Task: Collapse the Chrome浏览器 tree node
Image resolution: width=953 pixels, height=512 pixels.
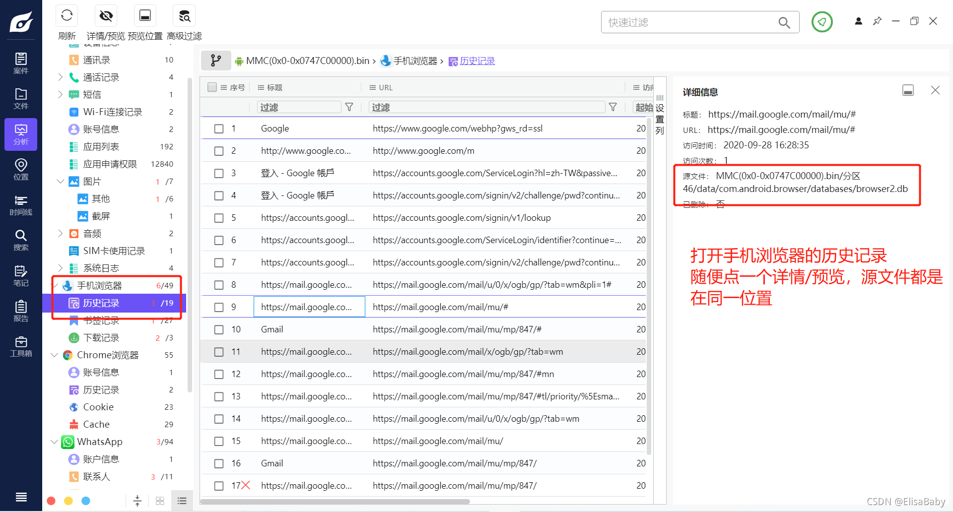Action: point(54,355)
